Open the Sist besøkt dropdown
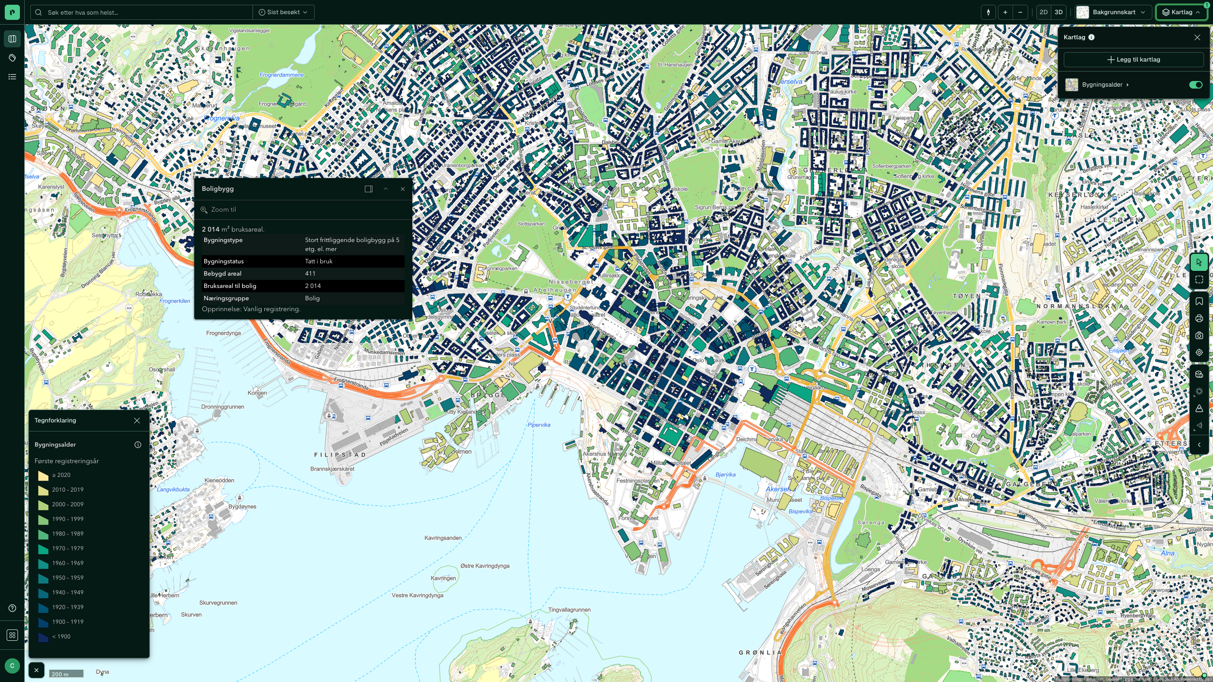 283,12
